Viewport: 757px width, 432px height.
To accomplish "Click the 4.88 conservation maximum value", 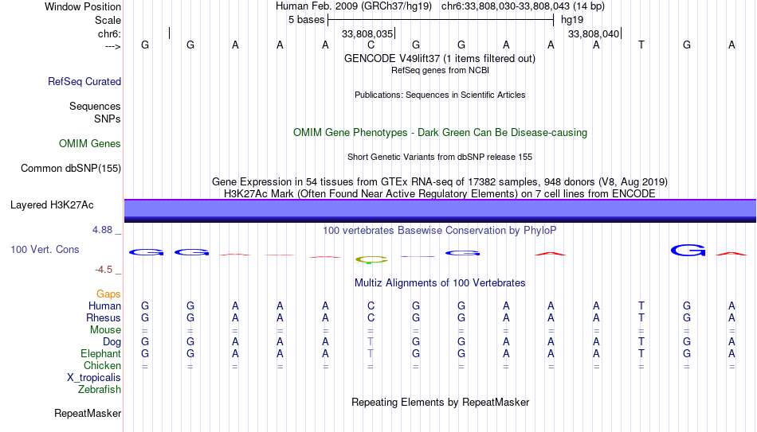I will click(102, 230).
